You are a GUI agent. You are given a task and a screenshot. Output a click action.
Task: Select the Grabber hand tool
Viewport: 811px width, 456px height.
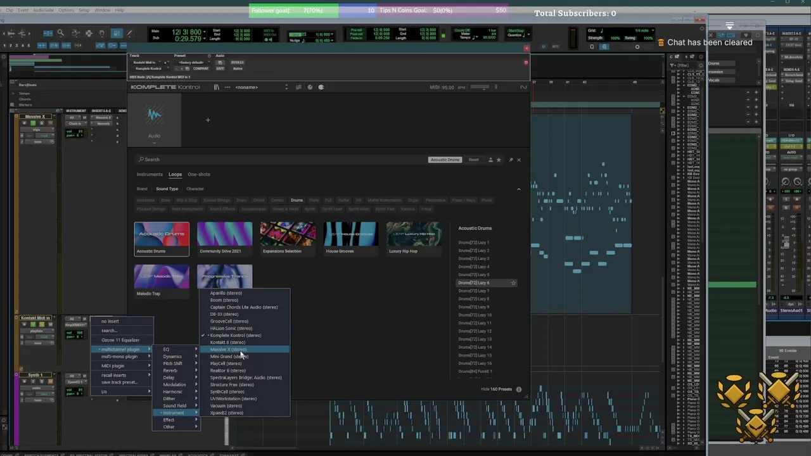(x=102, y=33)
